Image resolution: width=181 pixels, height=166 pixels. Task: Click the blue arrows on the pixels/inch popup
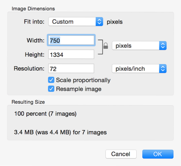[163, 69]
